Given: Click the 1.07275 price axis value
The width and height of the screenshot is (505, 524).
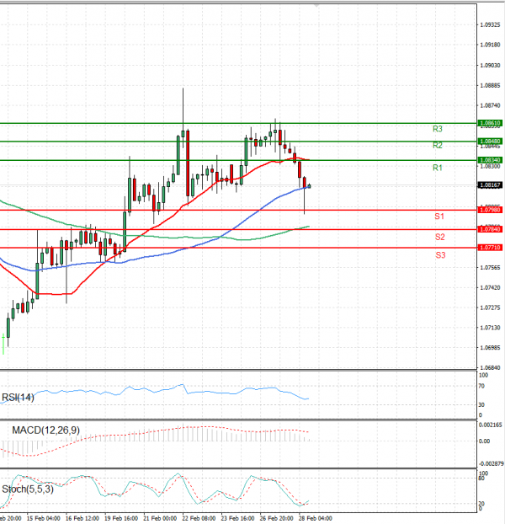Looking at the screenshot, I should (490, 307).
